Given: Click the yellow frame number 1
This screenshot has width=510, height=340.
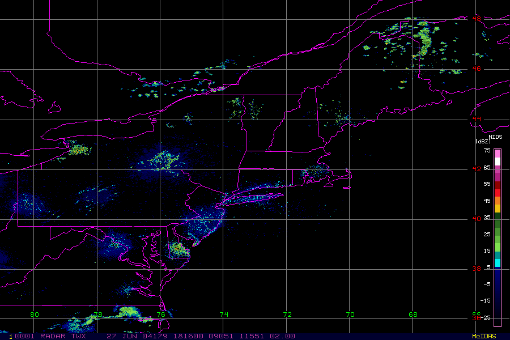Looking at the screenshot, I should (x=11, y=337).
